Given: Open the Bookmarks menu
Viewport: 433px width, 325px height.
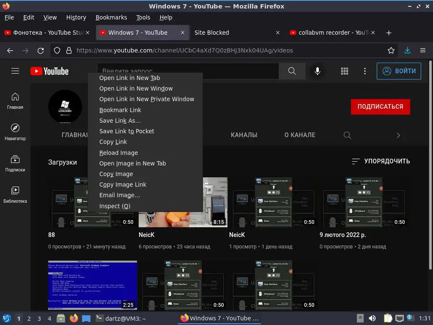Looking at the screenshot, I should [111, 17].
